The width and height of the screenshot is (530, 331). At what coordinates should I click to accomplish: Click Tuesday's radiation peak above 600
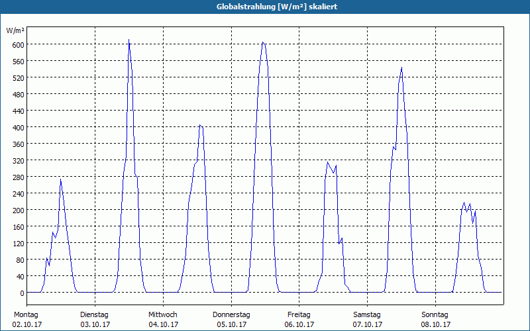(x=129, y=40)
